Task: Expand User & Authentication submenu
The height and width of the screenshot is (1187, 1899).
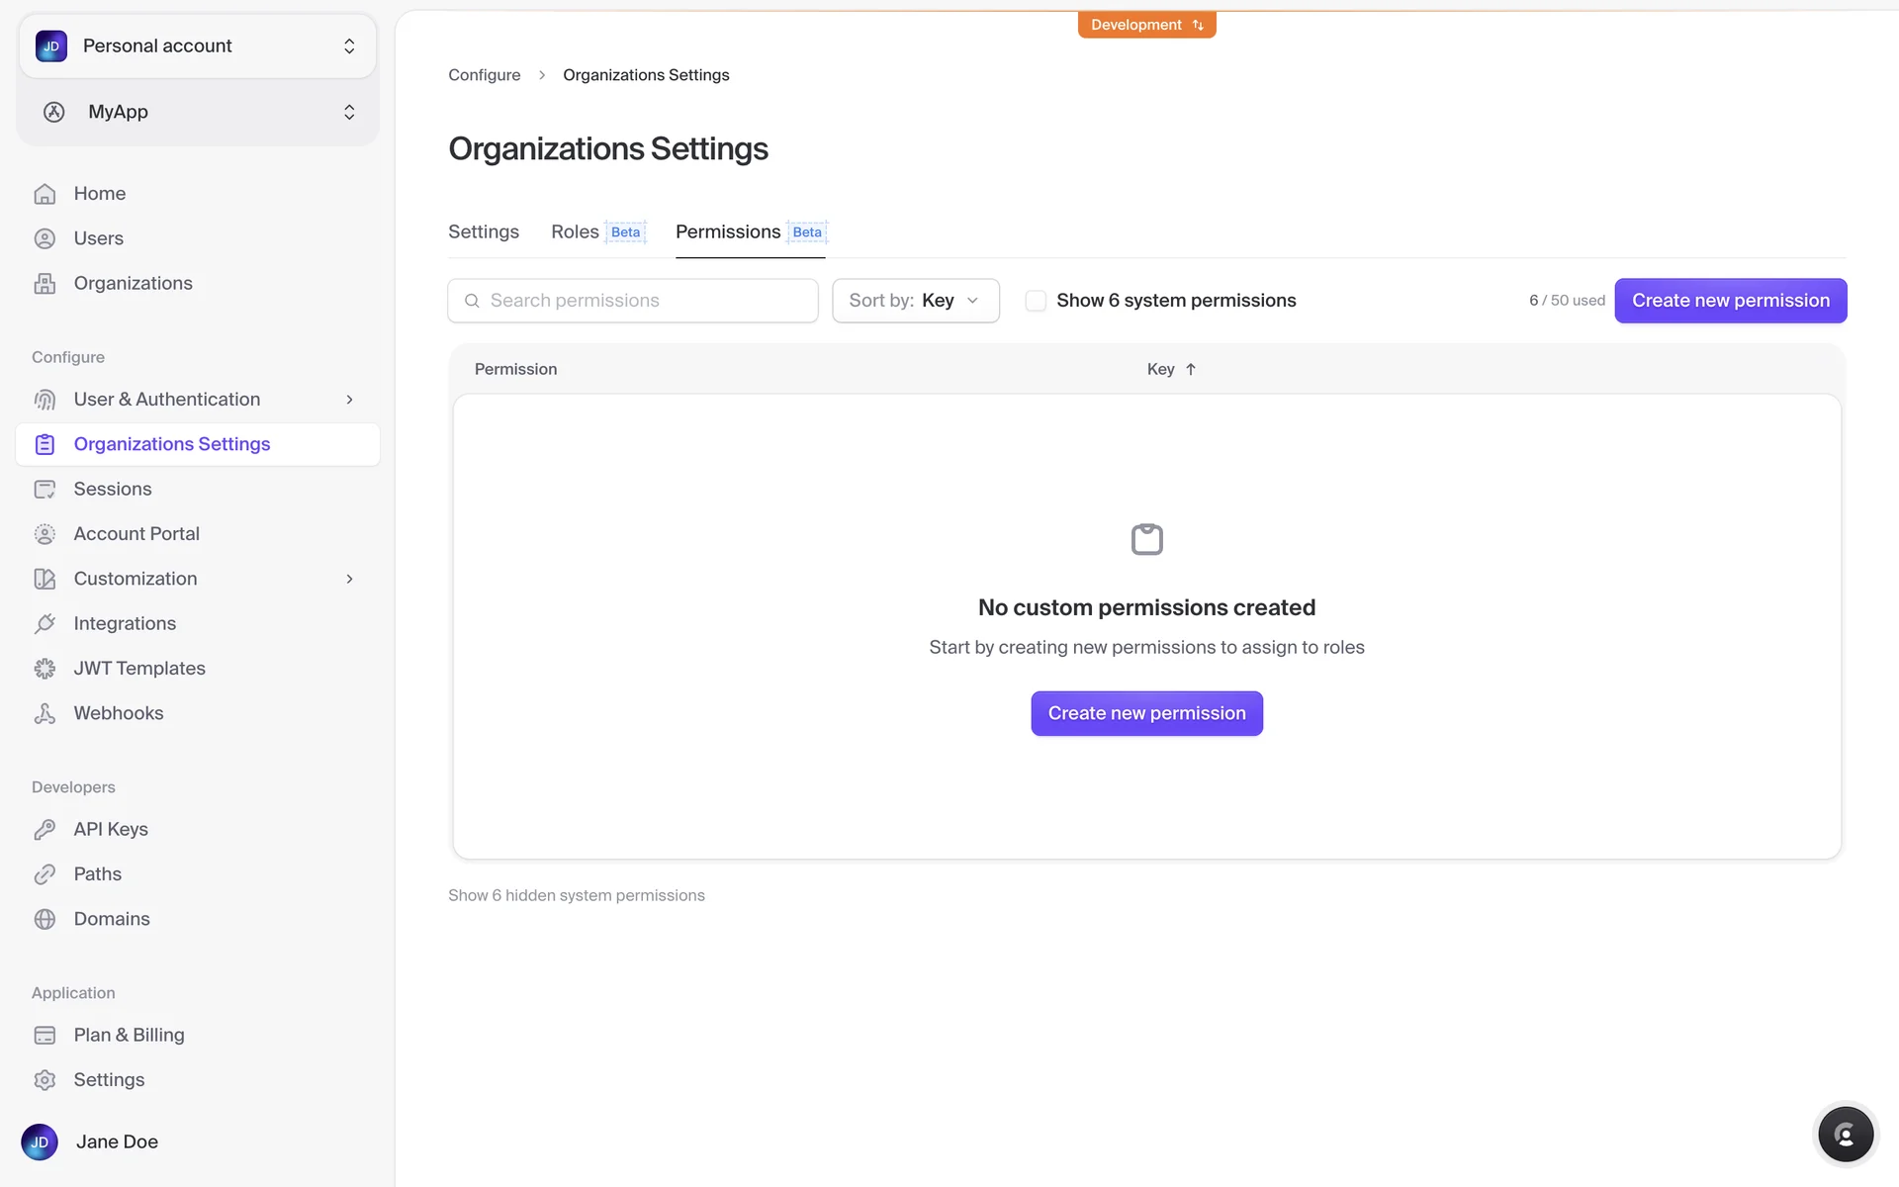Action: click(349, 400)
